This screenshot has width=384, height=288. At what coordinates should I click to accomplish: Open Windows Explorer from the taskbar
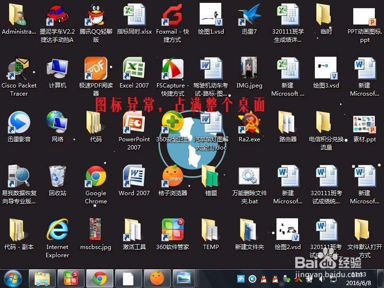[x=42, y=279]
